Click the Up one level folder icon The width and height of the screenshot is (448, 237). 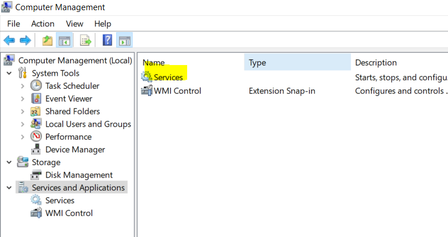48,40
